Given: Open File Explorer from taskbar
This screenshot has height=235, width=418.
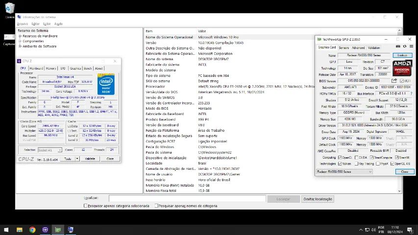Looking at the screenshot, I should pyautogui.click(x=19, y=230).
